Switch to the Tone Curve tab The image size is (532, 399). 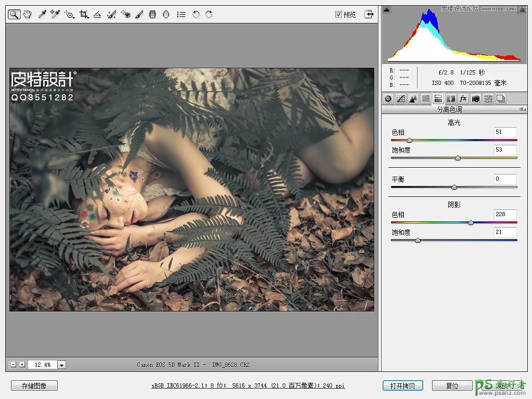[x=401, y=98]
